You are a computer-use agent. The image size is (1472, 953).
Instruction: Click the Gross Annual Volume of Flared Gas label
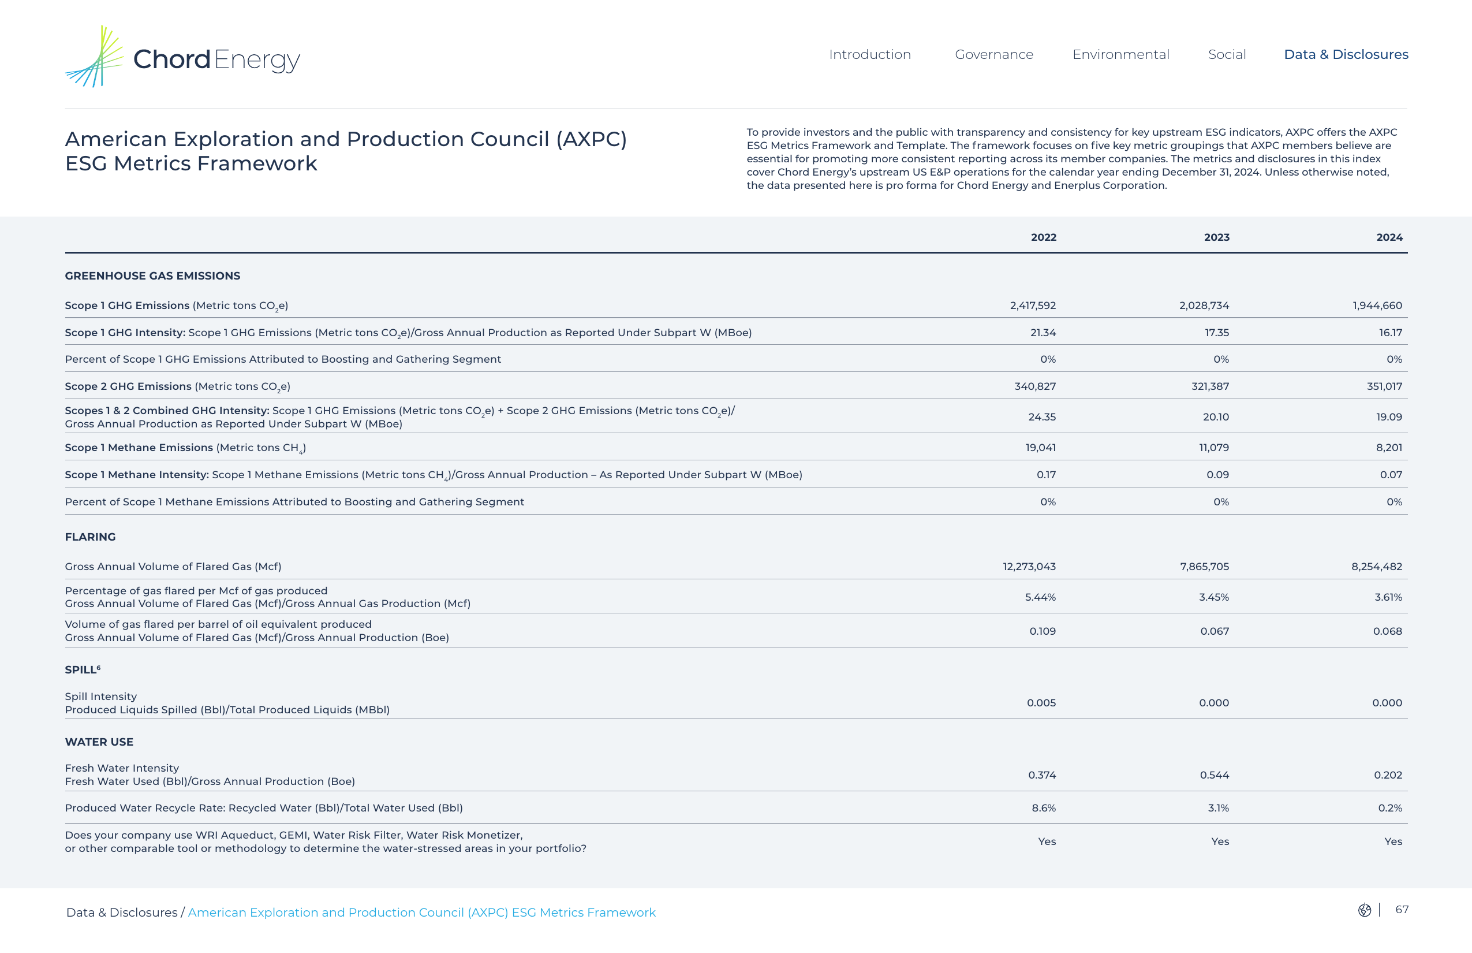click(173, 567)
